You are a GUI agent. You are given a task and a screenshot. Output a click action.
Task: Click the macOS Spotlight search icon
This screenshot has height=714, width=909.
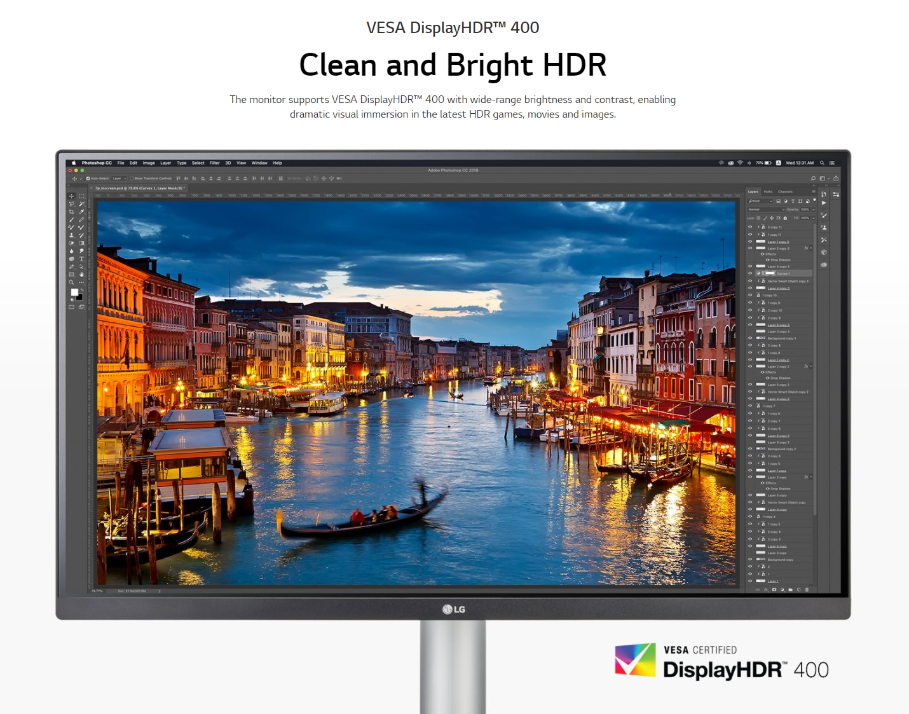822,163
